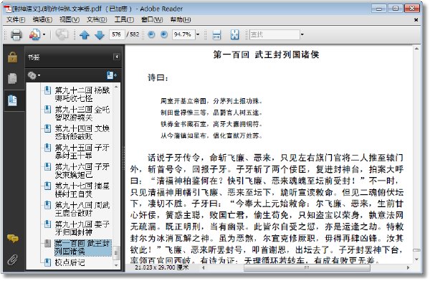Open the 窗口(W) menu

click(152, 19)
